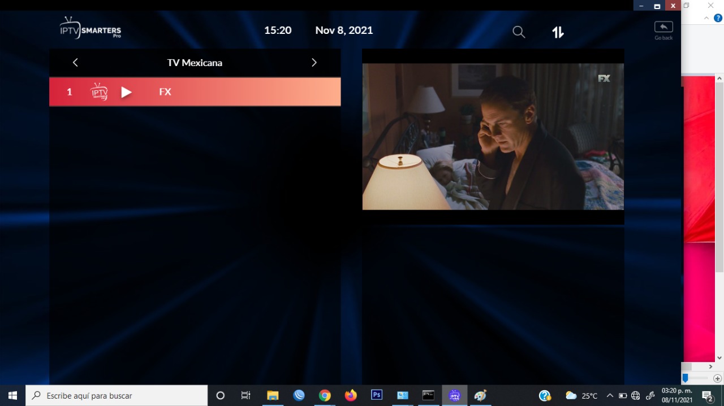Go to next category with right chevron
The image size is (724, 406).
click(x=314, y=63)
